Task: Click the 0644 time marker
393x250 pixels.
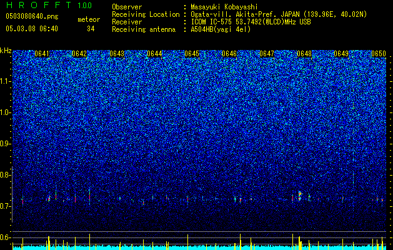Action: (154, 54)
